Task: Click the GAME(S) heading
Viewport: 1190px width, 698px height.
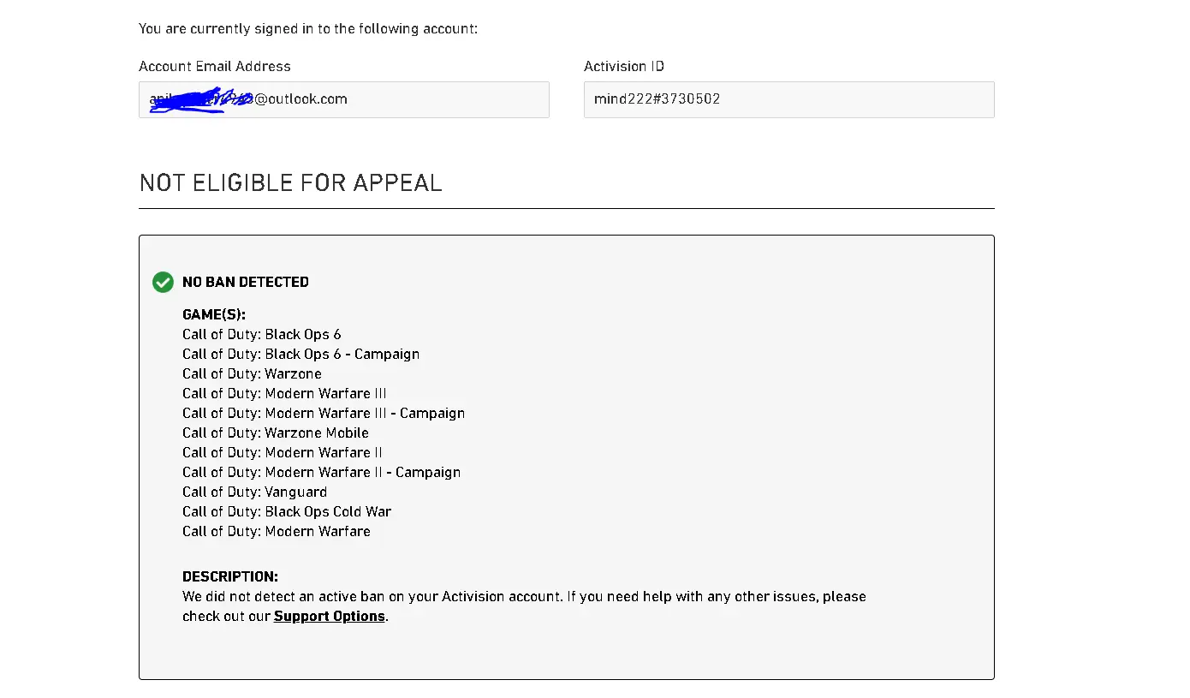Action: (x=214, y=314)
